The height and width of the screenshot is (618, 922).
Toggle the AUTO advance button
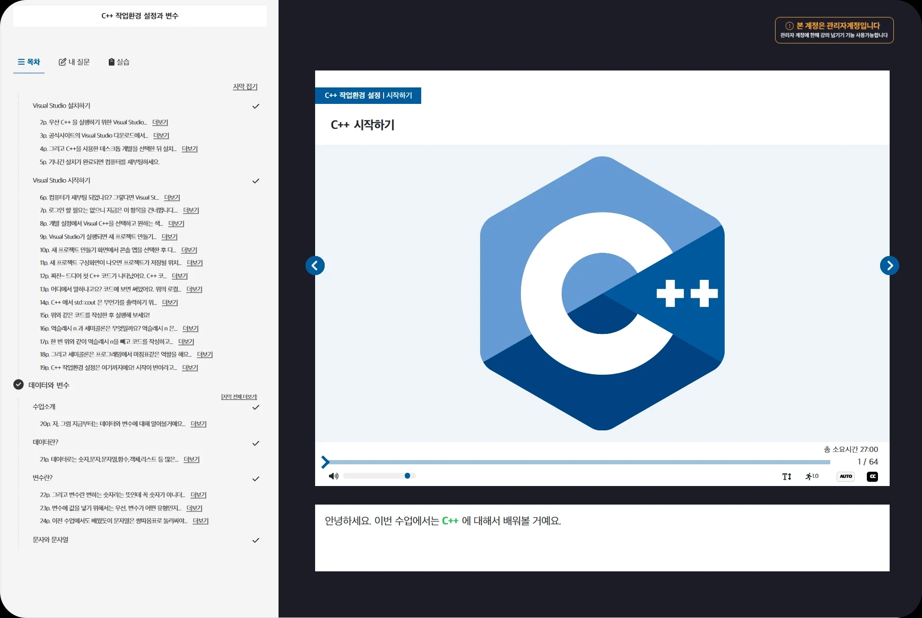click(x=846, y=476)
